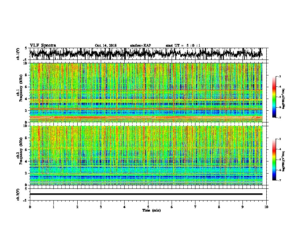Click time axis tick label "9"
Viewport: 300px width, 232px height.
pos(242,207)
